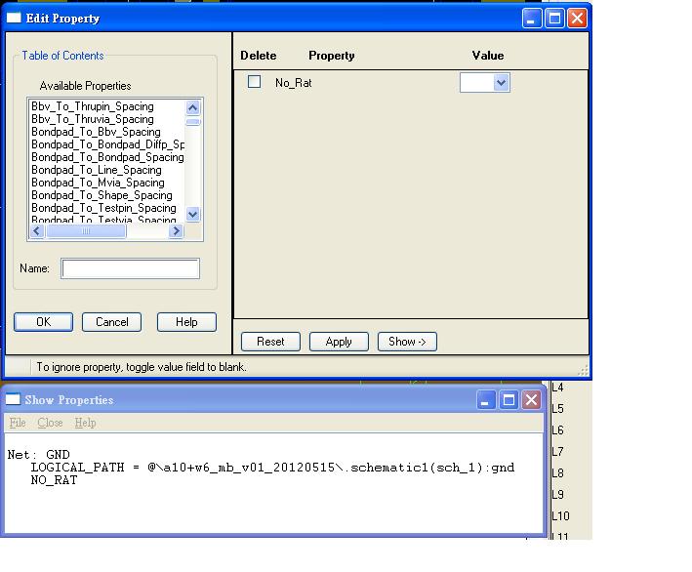Click the horizontal scrollbar thumb in property list

click(86, 230)
